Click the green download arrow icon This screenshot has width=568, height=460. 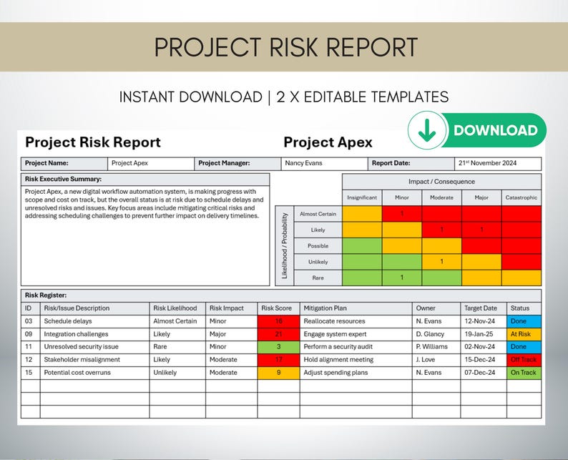(x=427, y=130)
